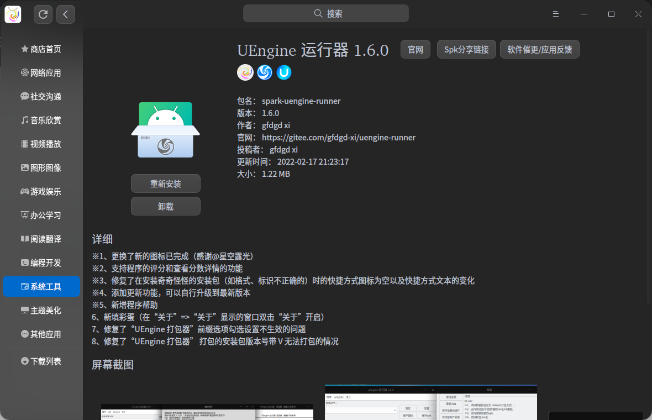
Task: Click the Spark Store tag badge icon
Action: pos(245,72)
